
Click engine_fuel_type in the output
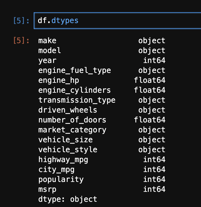(x=74, y=70)
